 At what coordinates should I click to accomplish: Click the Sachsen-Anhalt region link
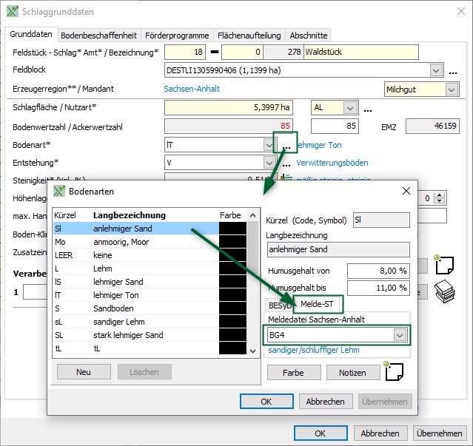192,89
